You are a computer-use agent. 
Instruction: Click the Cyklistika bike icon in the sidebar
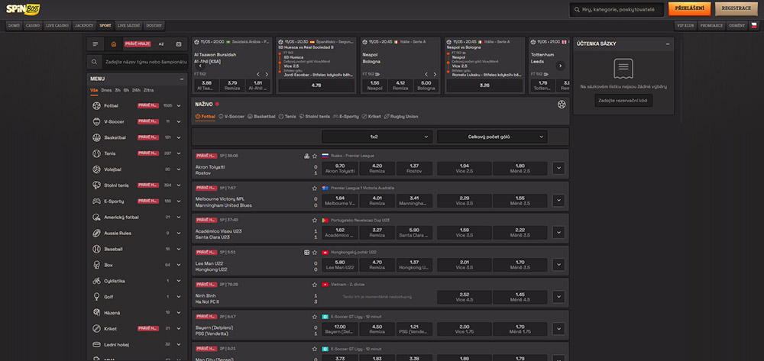96,281
